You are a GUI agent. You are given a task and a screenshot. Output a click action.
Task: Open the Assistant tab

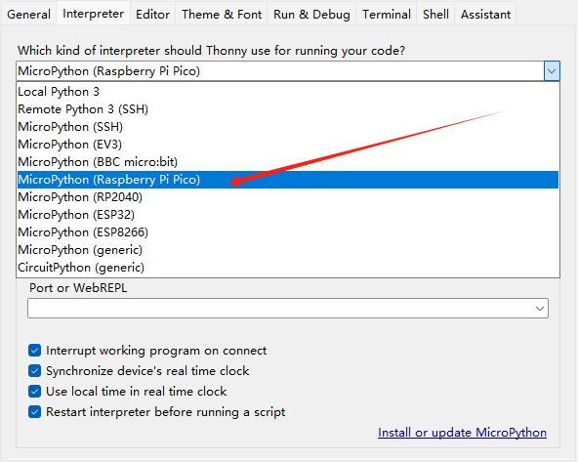(x=485, y=14)
